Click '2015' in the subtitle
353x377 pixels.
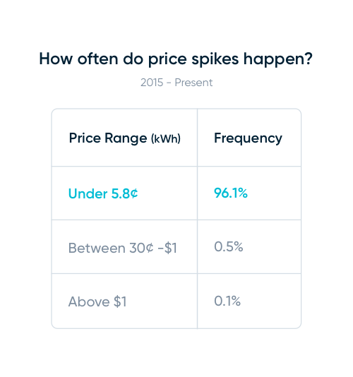152,83
